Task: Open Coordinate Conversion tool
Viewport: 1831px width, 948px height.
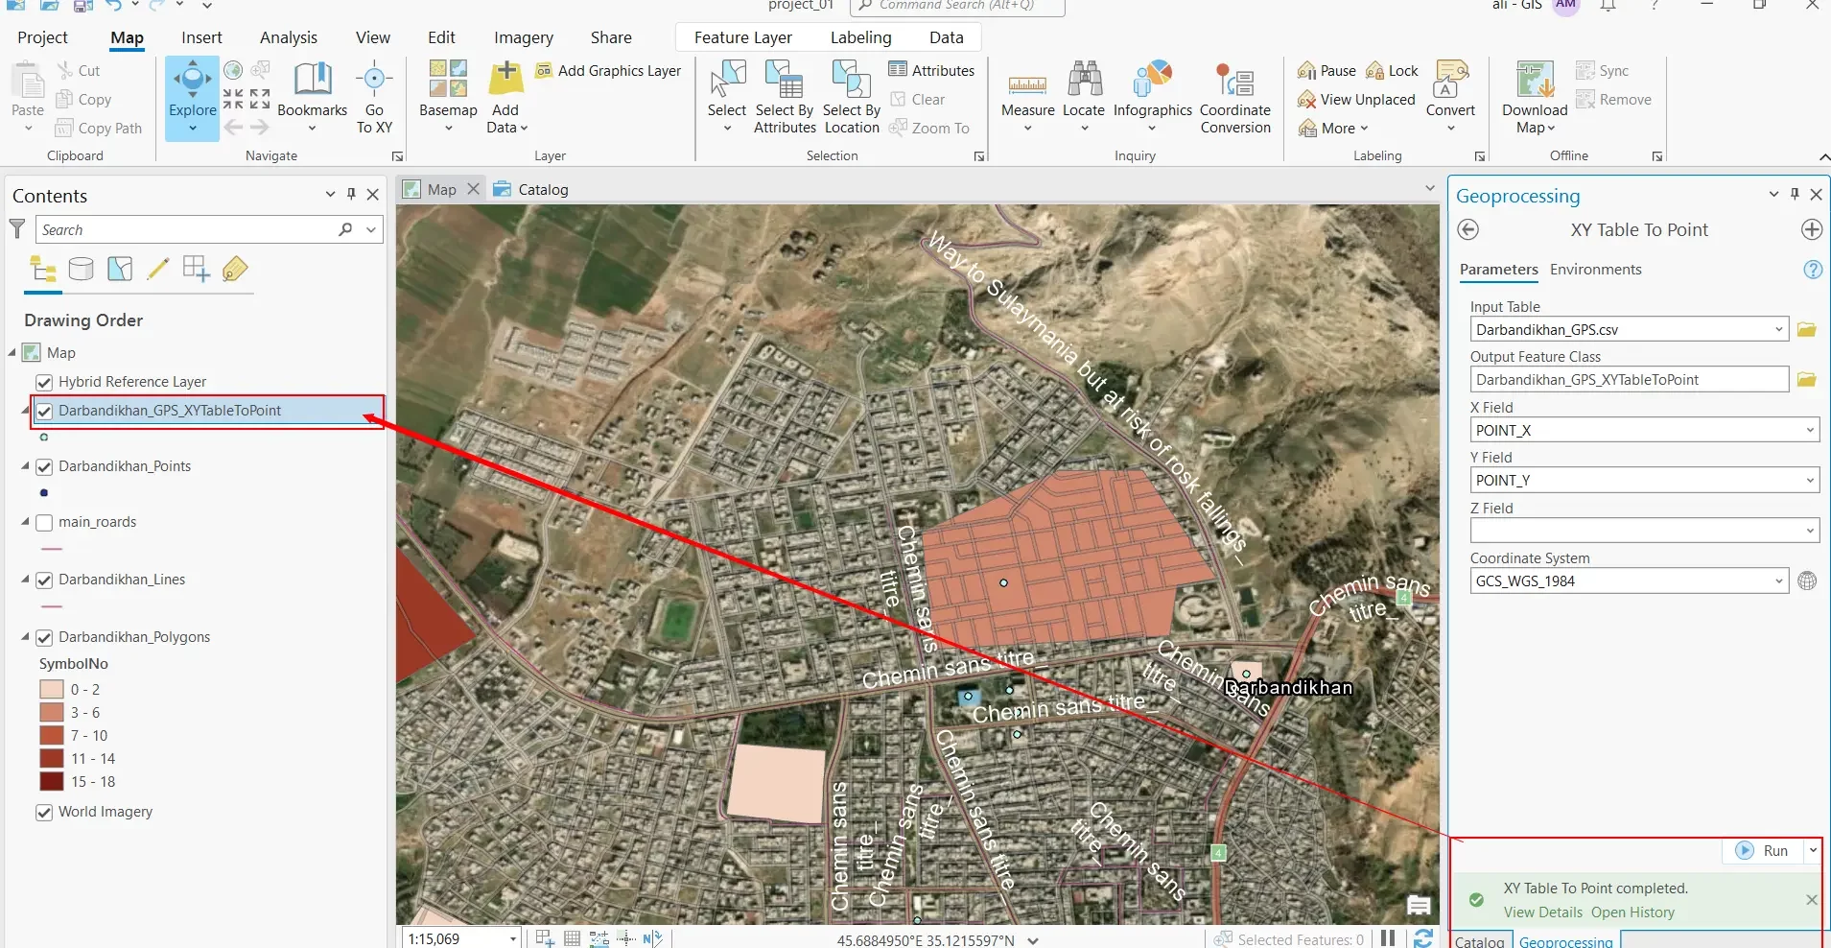Action: click(1234, 96)
